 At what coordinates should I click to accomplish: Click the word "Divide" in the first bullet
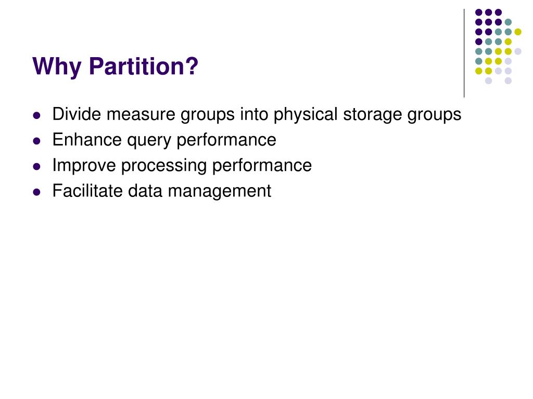77,114
